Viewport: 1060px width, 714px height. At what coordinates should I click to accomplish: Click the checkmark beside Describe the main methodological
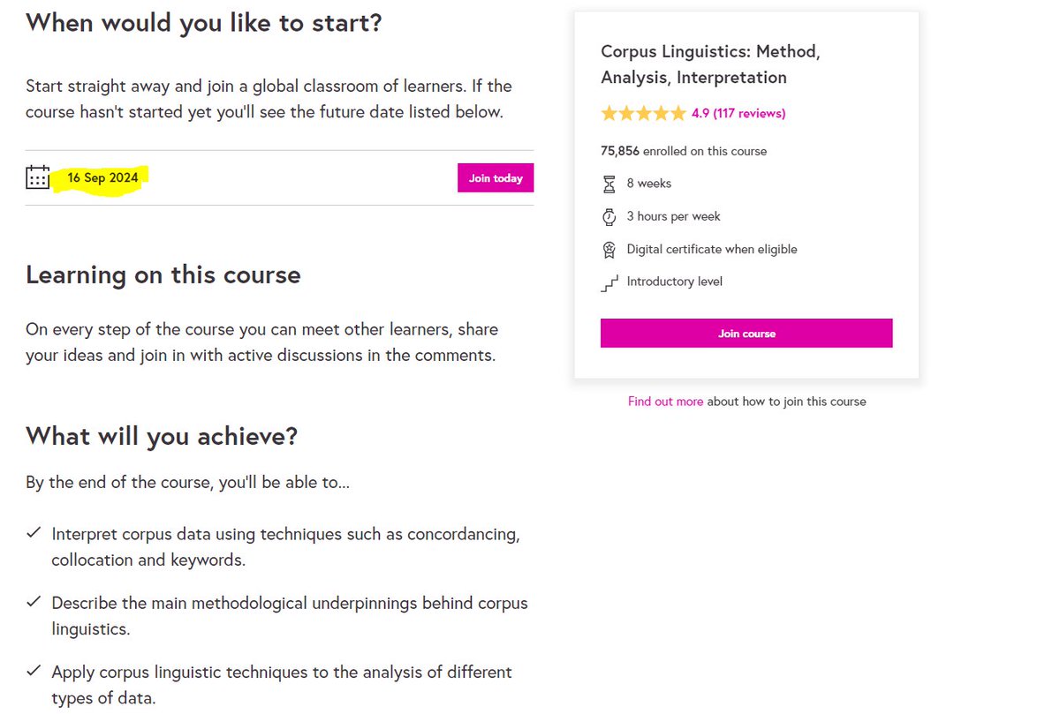pyautogui.click(x=34, y=602)
